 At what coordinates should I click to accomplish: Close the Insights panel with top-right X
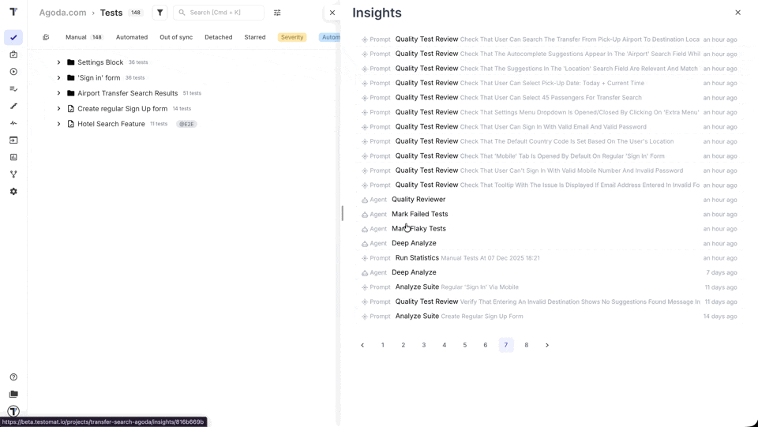click(737, 13)
